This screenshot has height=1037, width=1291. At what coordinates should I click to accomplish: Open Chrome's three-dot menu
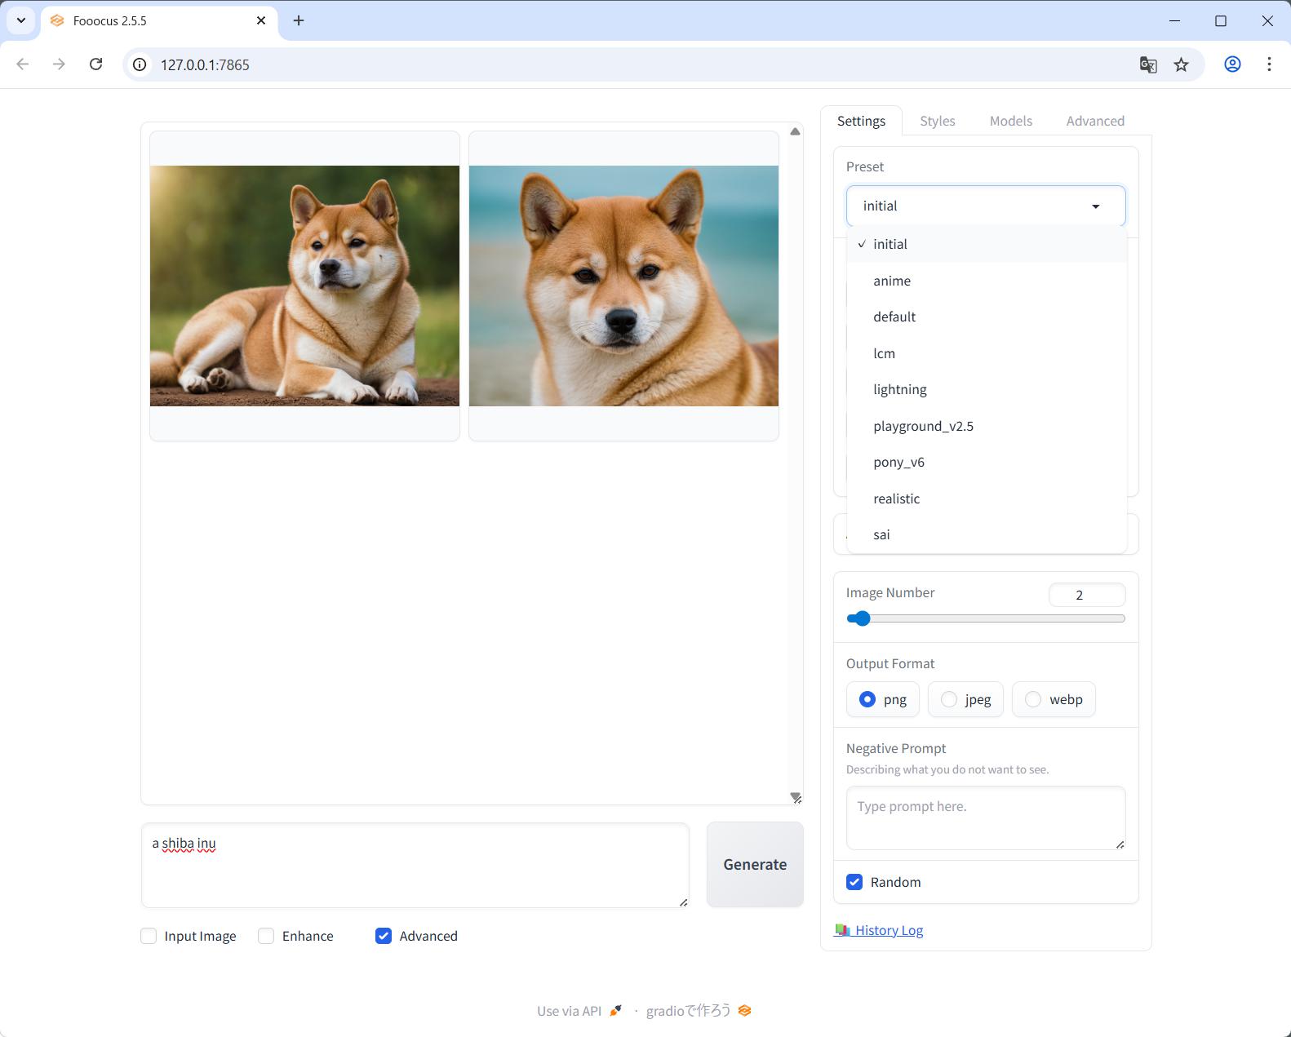coord(1268,64)
